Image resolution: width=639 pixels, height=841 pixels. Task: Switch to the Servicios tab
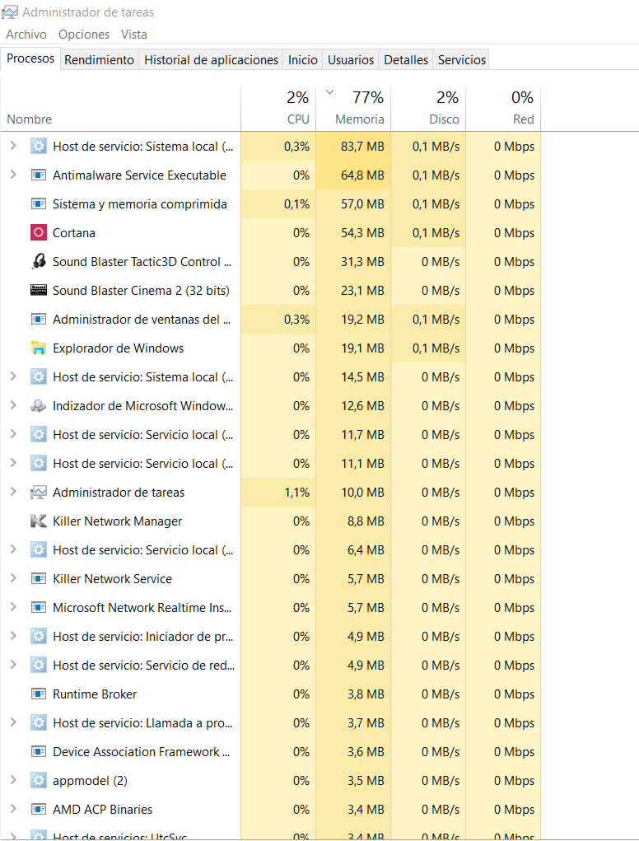click(x=462, y=59)
